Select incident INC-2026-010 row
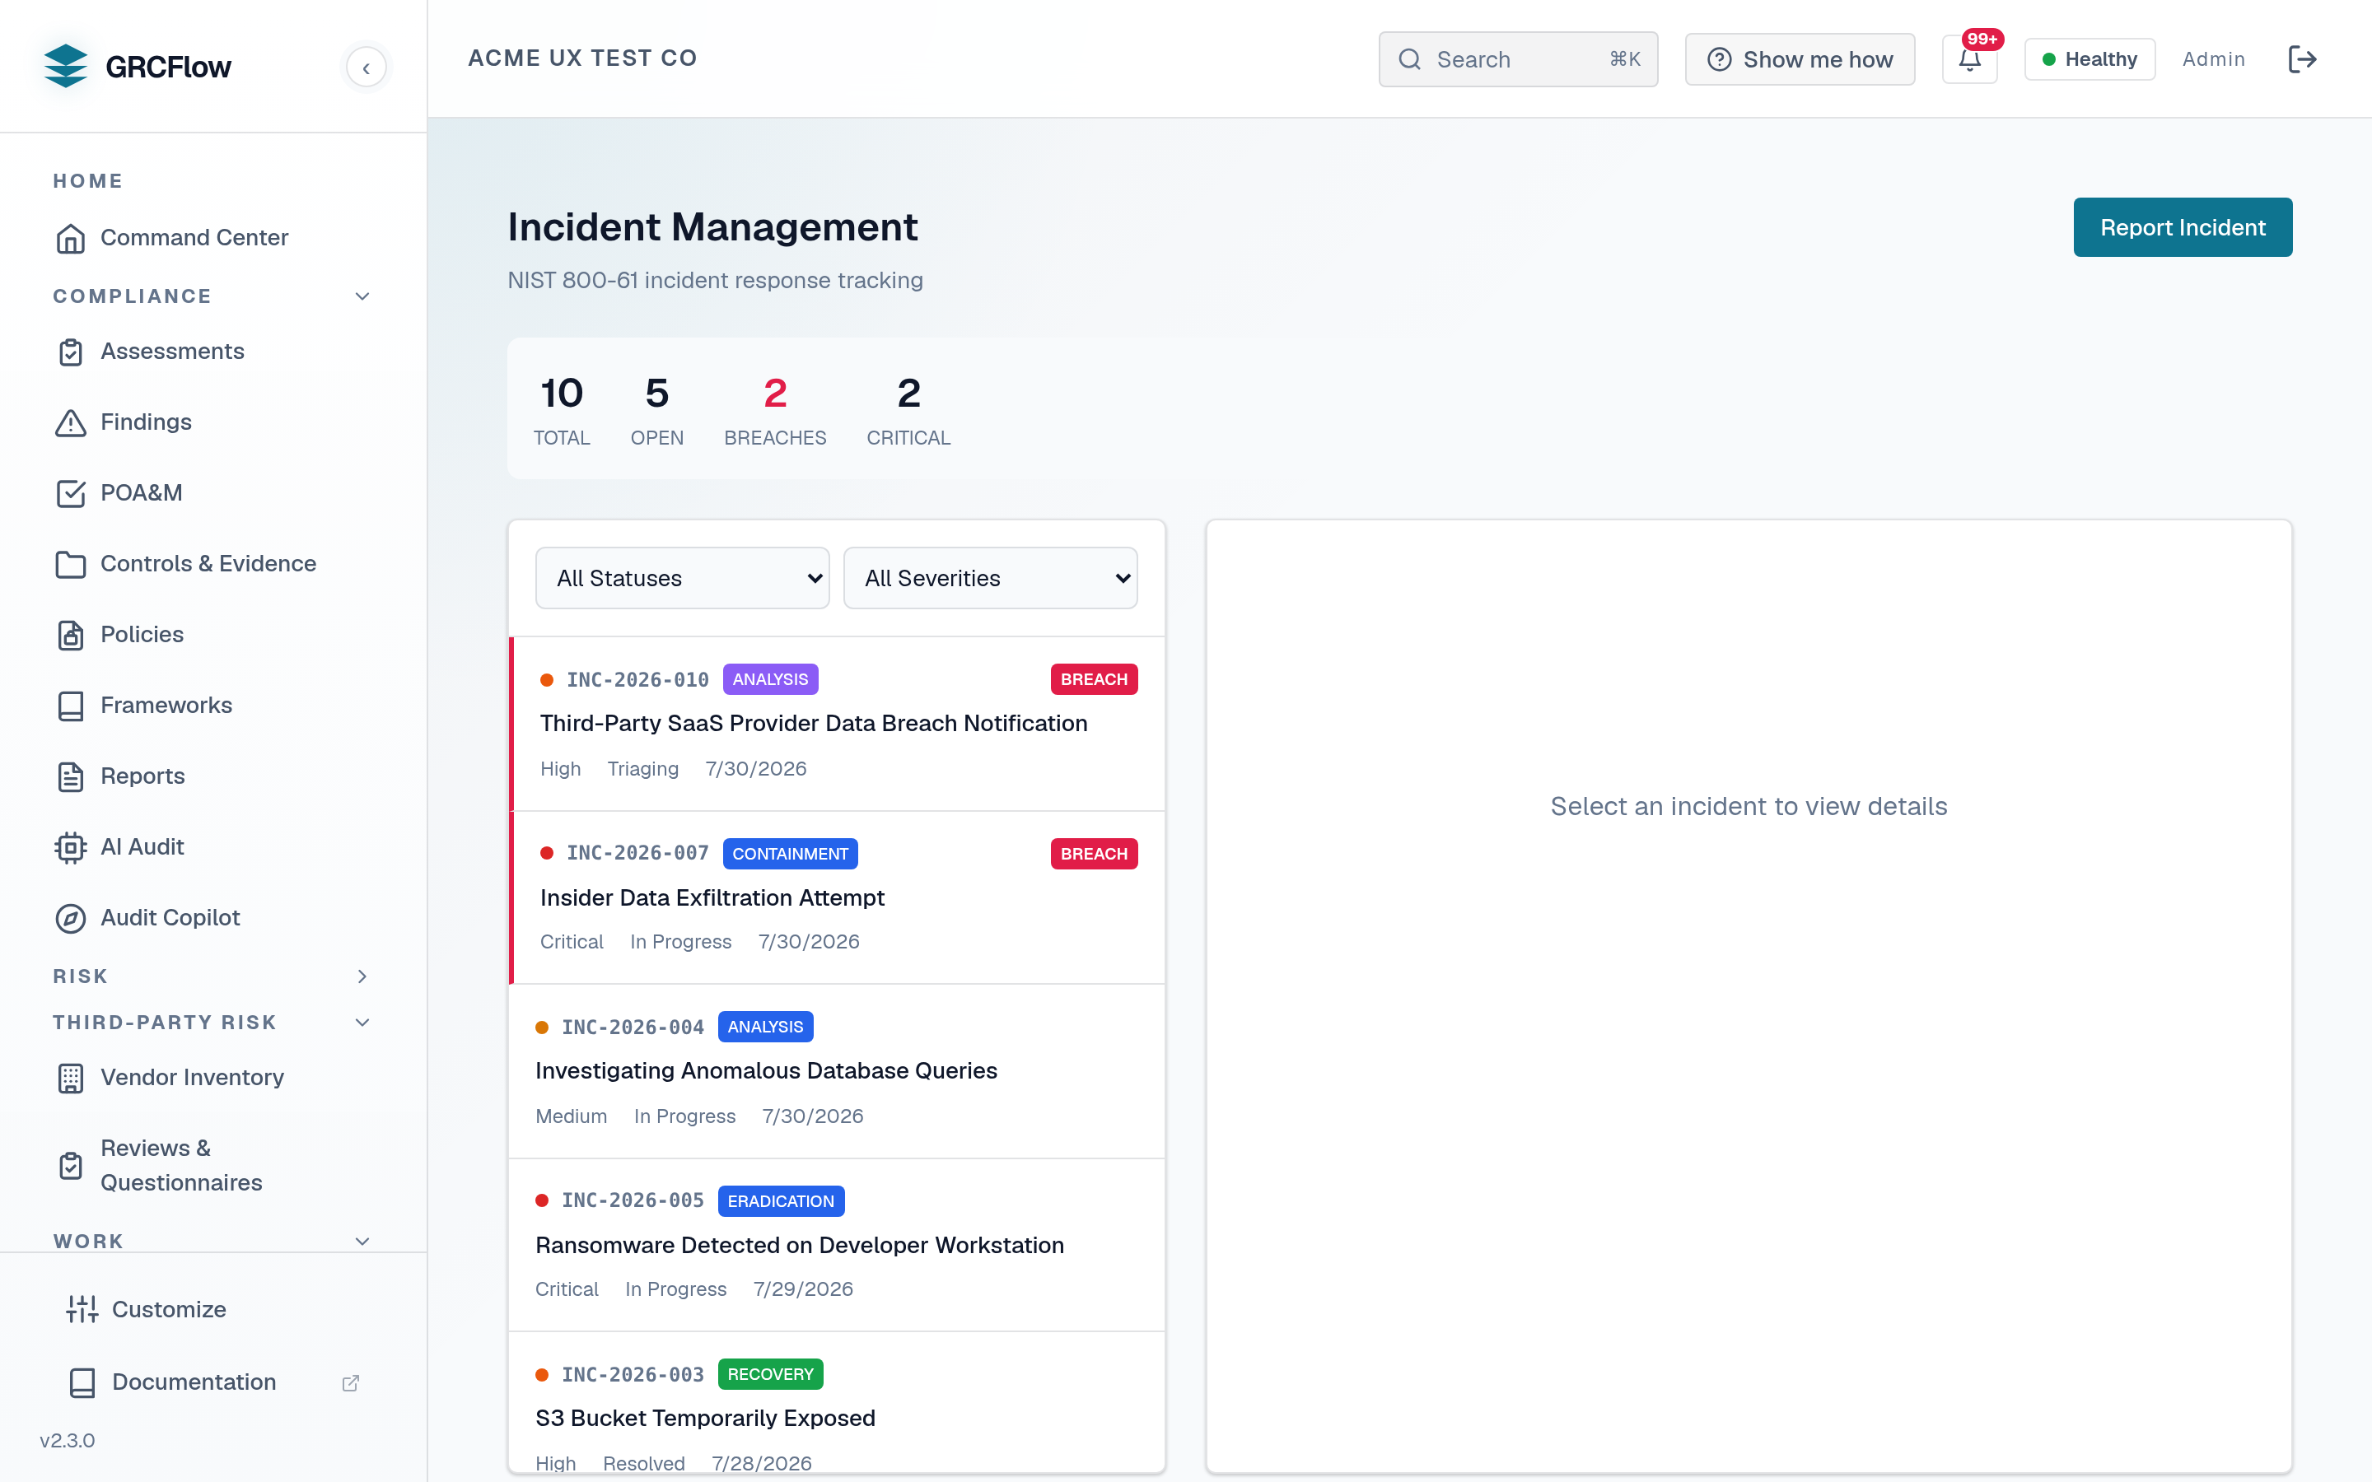Viewport: 2372px width, 1482px height. tap(837, 724)
